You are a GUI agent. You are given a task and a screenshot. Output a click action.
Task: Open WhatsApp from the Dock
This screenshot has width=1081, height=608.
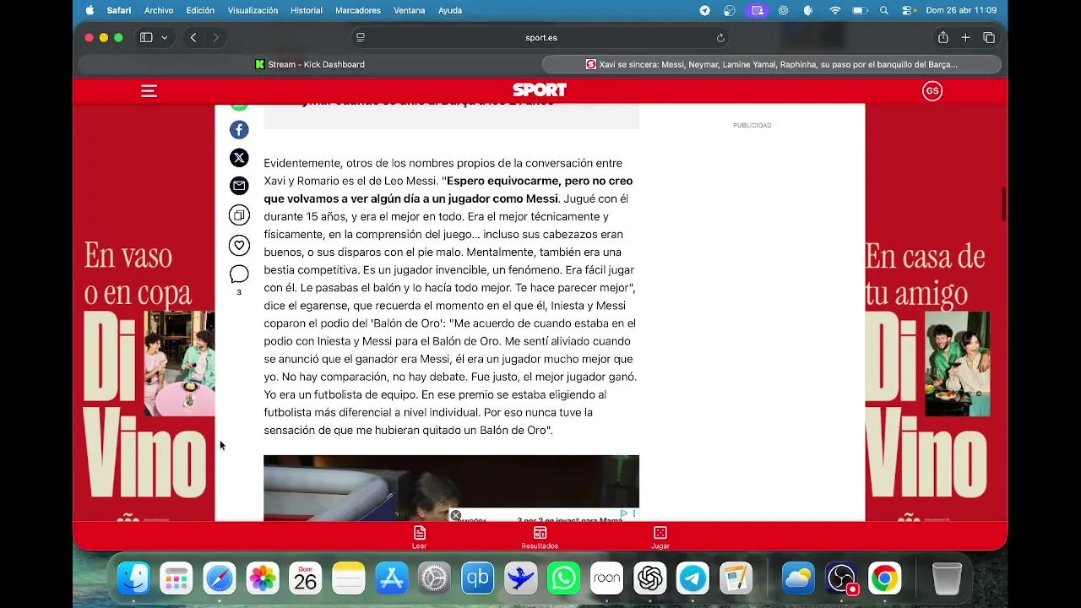tap(564, 578)
